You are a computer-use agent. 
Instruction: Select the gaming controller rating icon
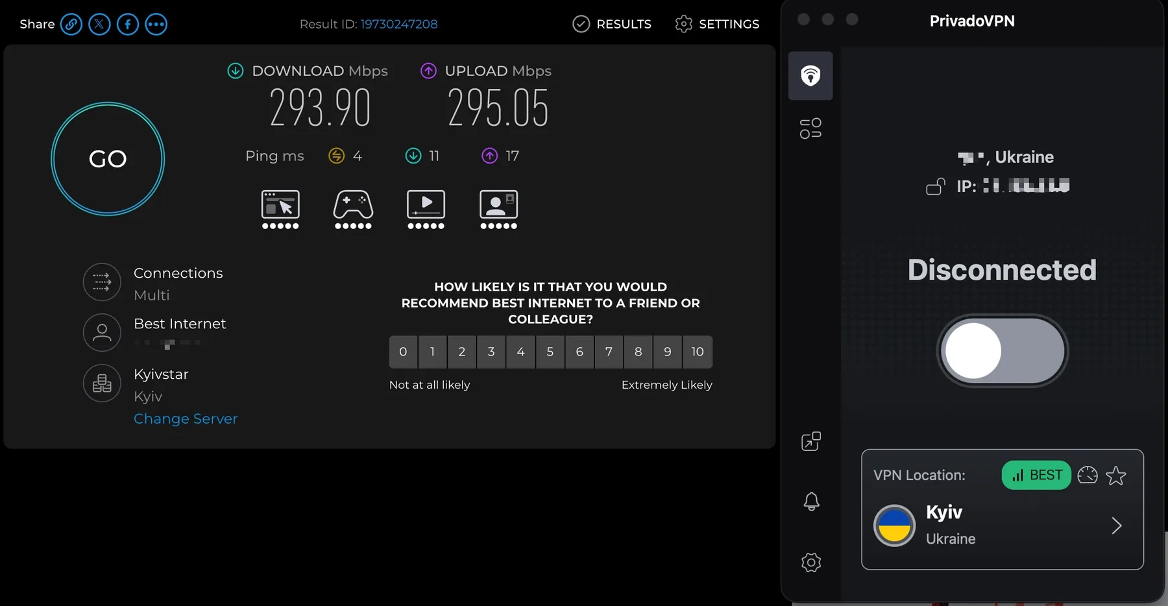click(353, 210)
